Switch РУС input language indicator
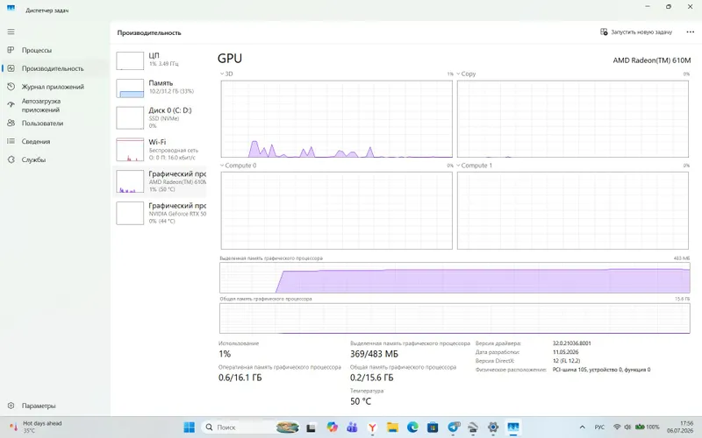Image resolution: width=702 pixels, height=438 pixels. (599, 427)
